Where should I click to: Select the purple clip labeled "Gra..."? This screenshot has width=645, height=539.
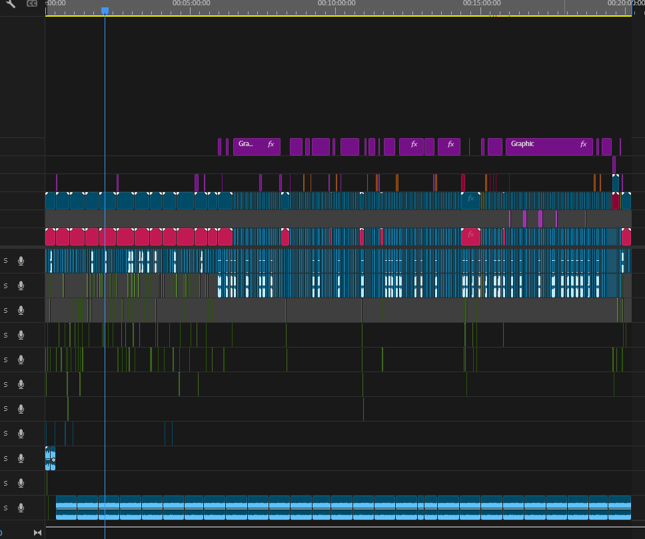coord(257,147)
